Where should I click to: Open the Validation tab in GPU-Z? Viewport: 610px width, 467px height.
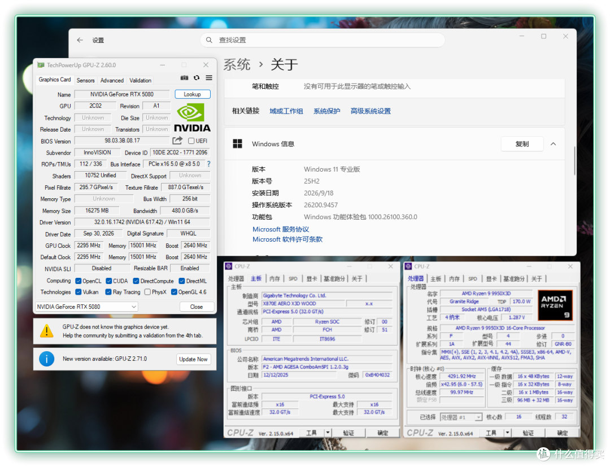[x=141, y=80]
